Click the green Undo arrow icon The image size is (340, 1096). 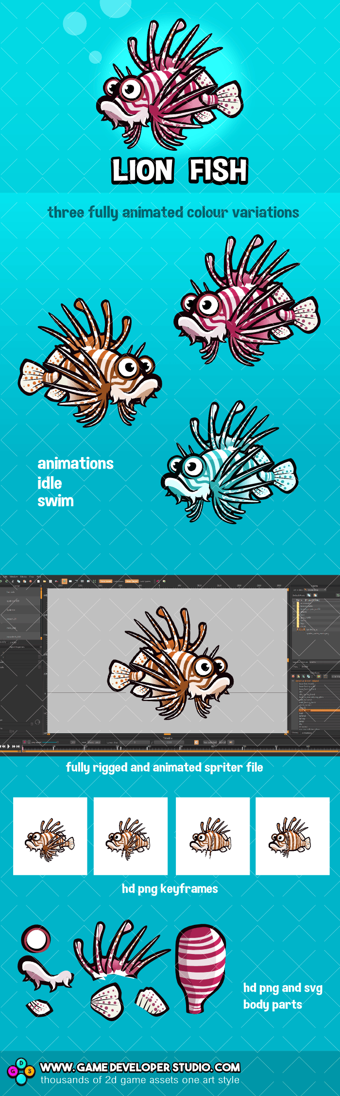[1, 581]
